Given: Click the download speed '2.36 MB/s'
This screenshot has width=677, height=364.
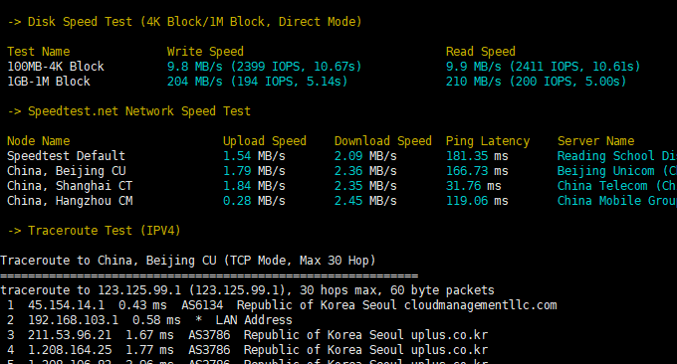Looking at the screenshot, I should point(365,171).
